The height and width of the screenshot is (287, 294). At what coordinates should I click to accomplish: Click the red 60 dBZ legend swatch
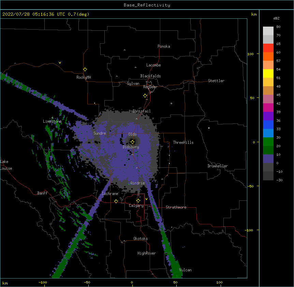pyautogui.click(x=268, y=48)
